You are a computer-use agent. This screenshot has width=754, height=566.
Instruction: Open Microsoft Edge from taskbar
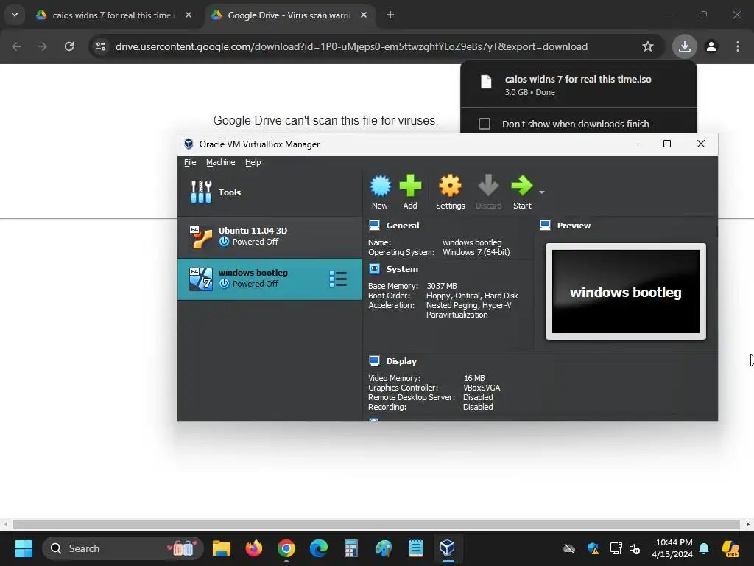(318, 548)
